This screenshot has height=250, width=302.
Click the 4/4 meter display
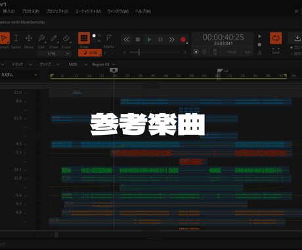click(248, 52)
